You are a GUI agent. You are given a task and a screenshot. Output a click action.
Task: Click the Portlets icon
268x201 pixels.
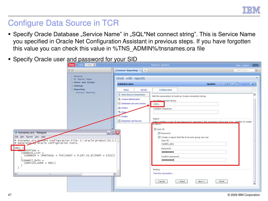(119, 116)
